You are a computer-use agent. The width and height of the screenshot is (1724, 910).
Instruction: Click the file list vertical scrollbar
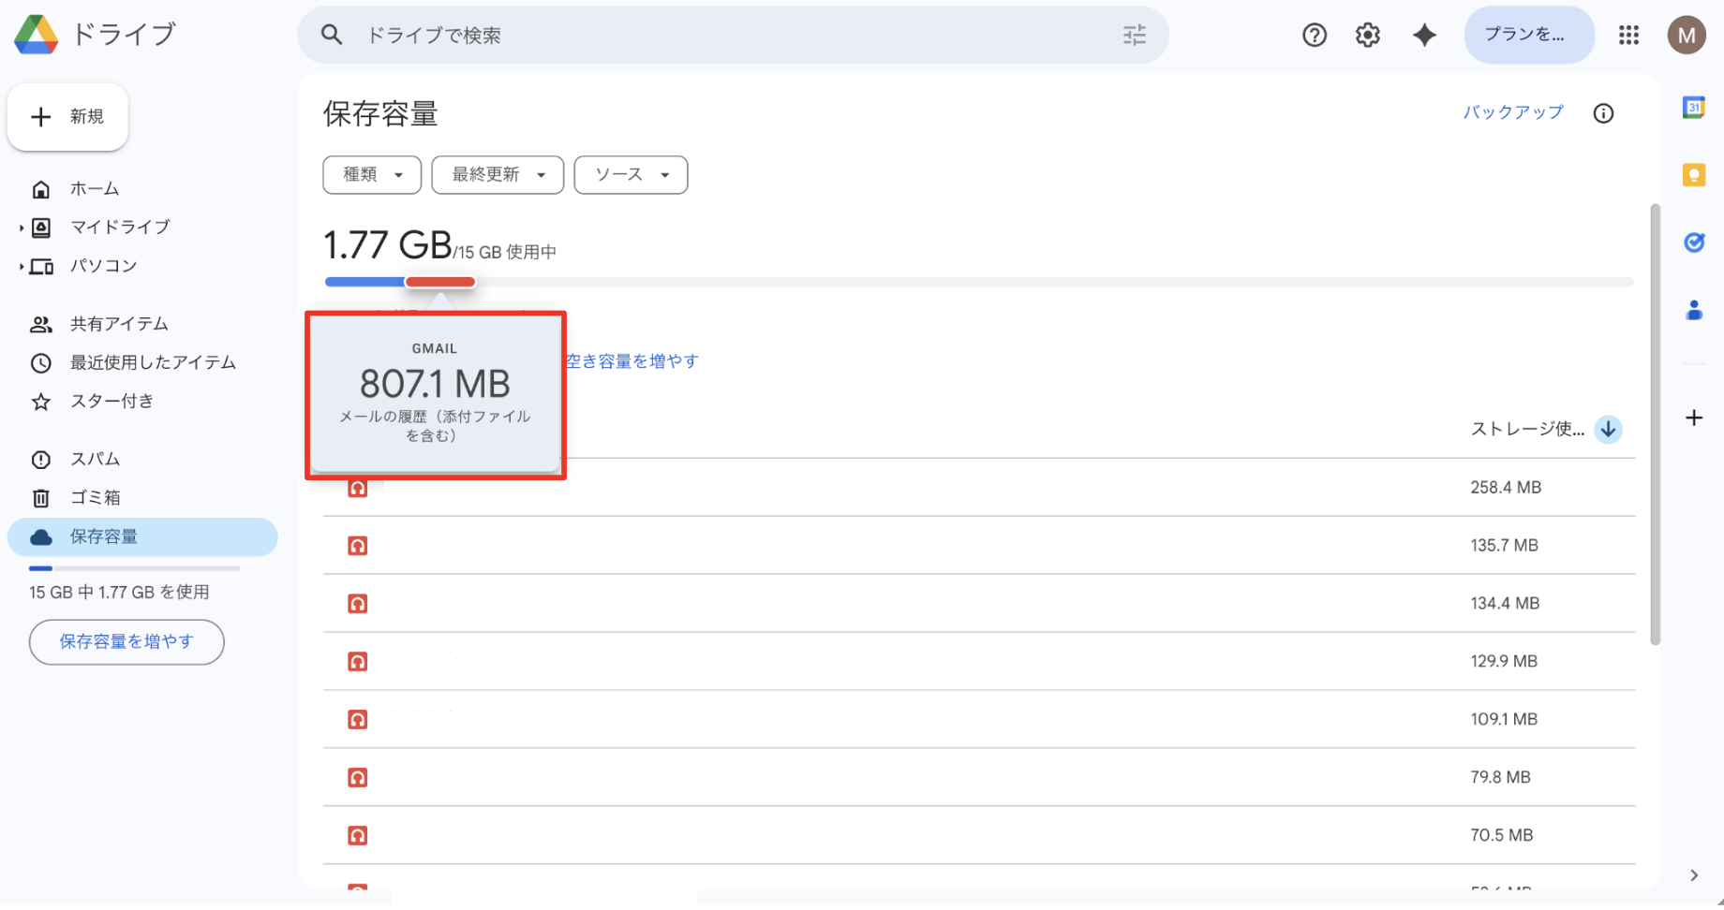click(1655, 424)
